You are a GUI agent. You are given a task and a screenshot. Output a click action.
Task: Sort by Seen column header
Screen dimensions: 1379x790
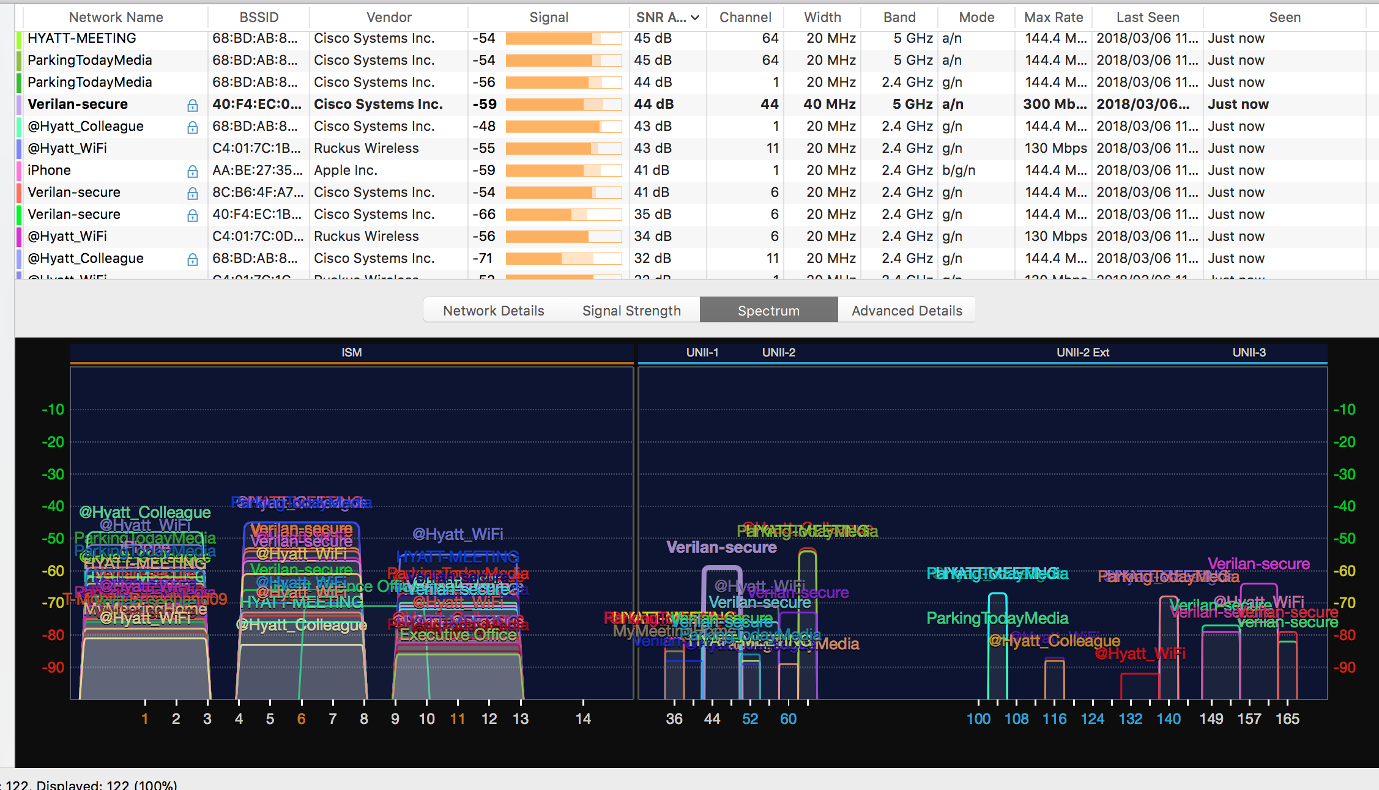click(1285, 18)
